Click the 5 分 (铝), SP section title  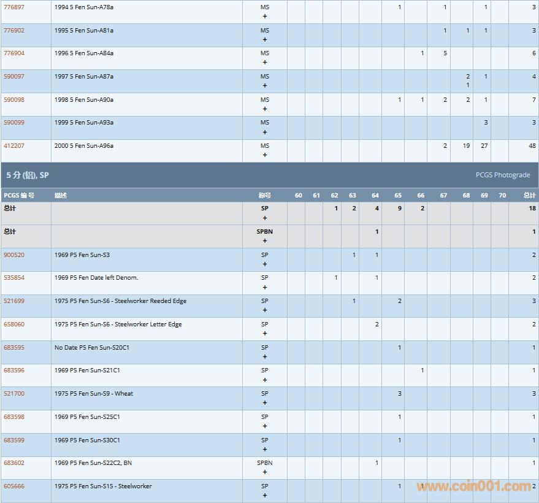28,175
